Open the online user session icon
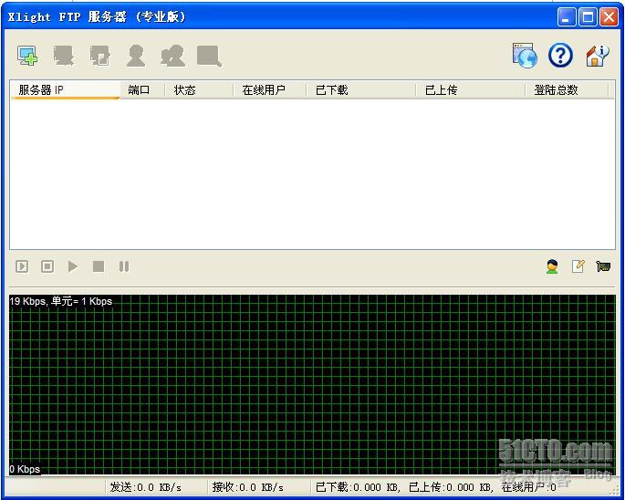 click(x=552, y=266)
